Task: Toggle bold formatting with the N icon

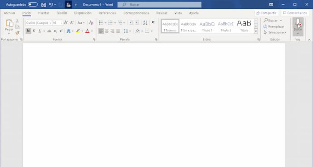Action: click(x=28, y=31)
